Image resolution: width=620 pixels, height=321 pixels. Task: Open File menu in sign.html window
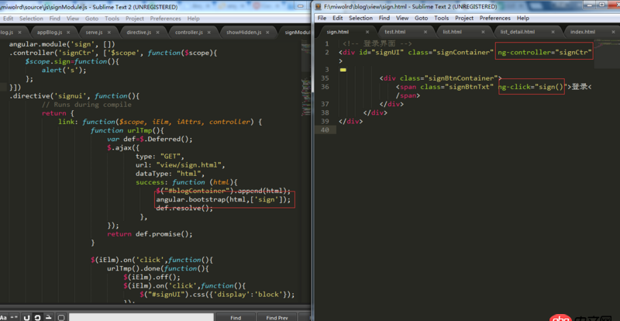[322, 18]
